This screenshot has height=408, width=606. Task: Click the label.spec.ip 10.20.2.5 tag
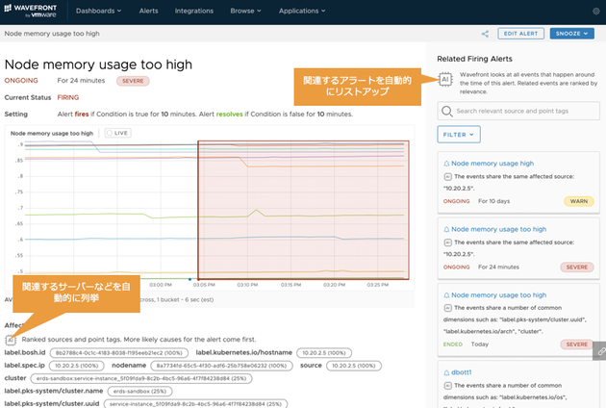point(77,366)
